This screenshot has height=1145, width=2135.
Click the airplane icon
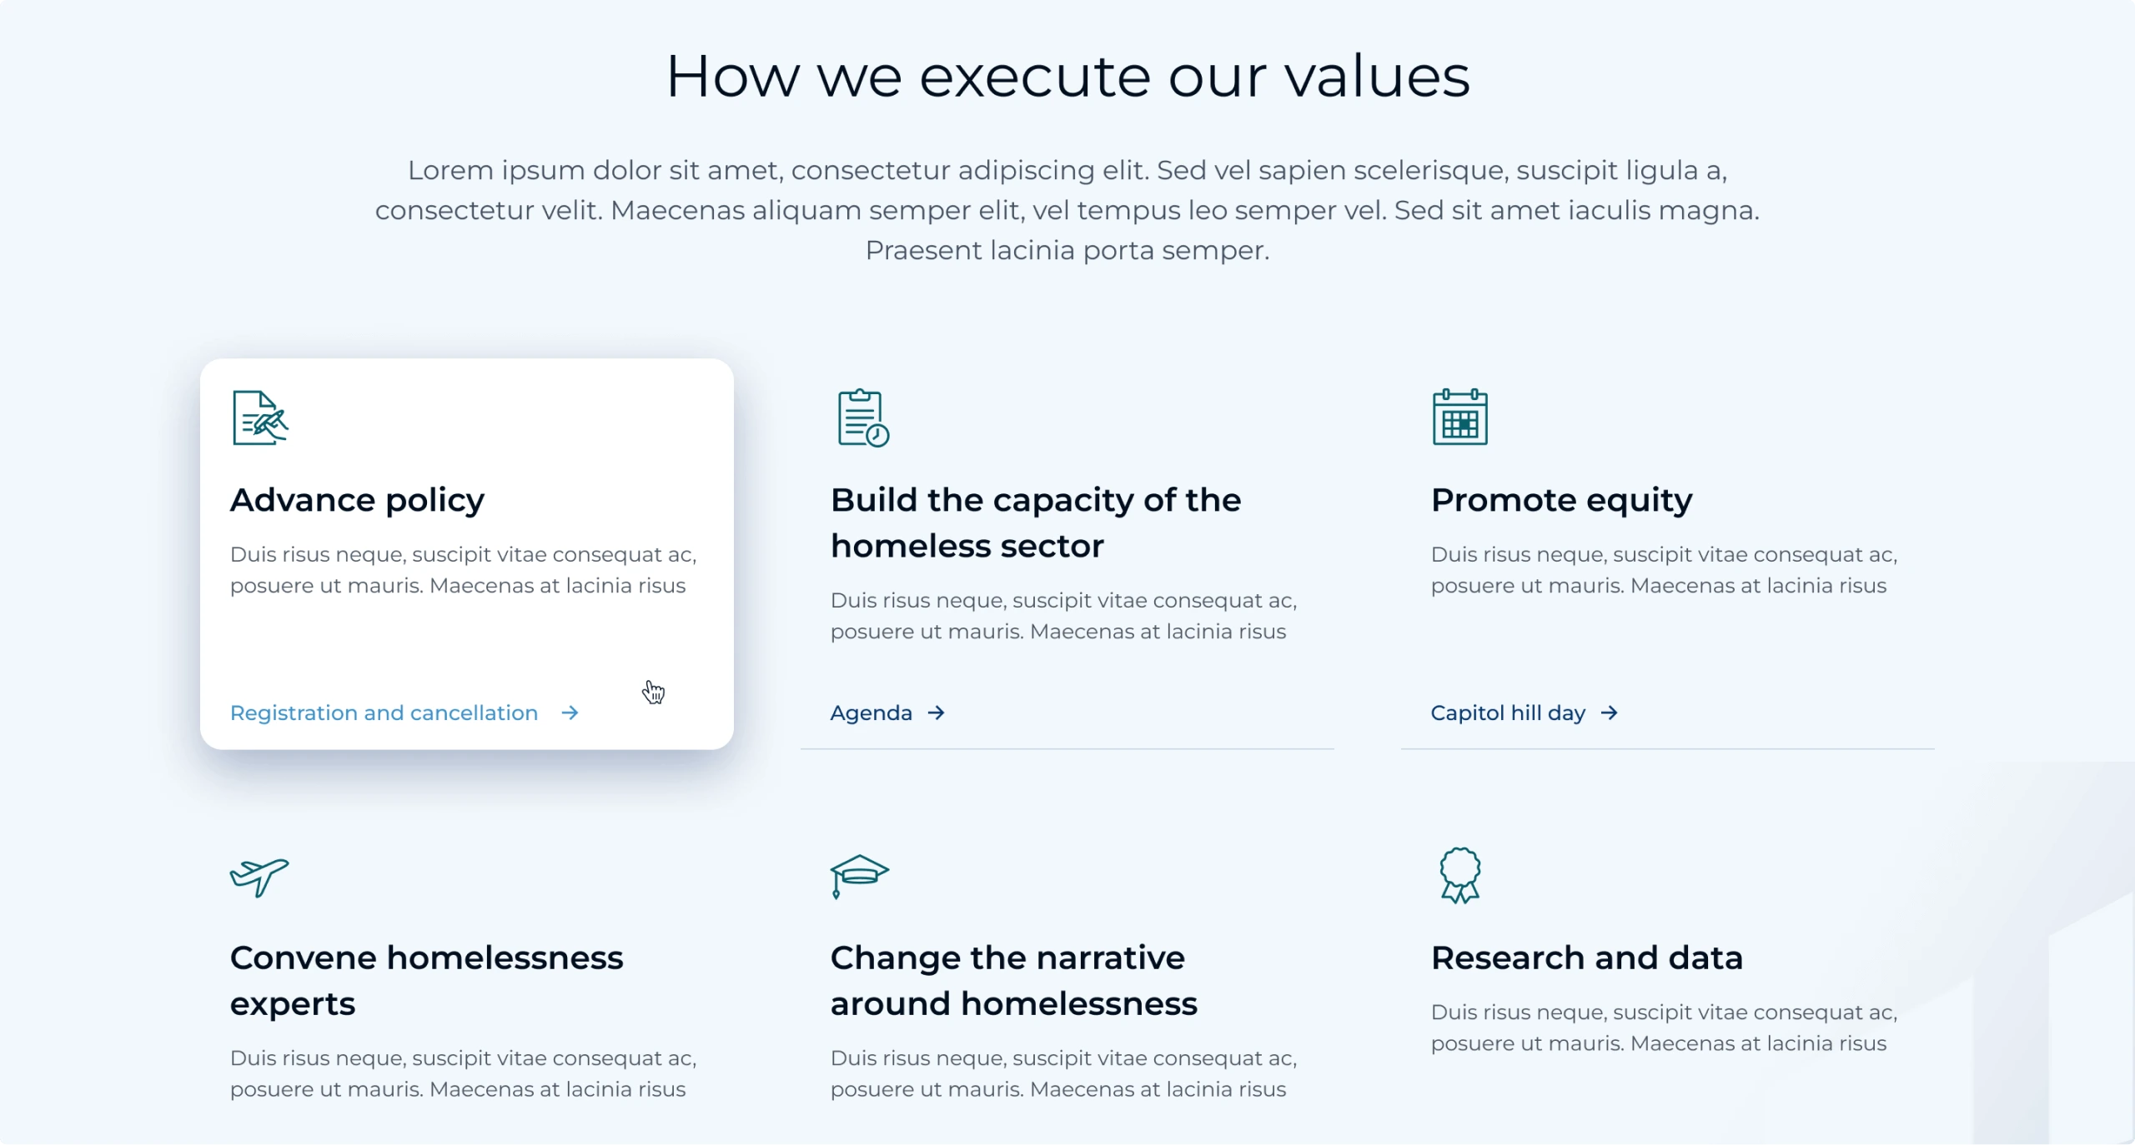pyautogui.click(x=259, y=877)
